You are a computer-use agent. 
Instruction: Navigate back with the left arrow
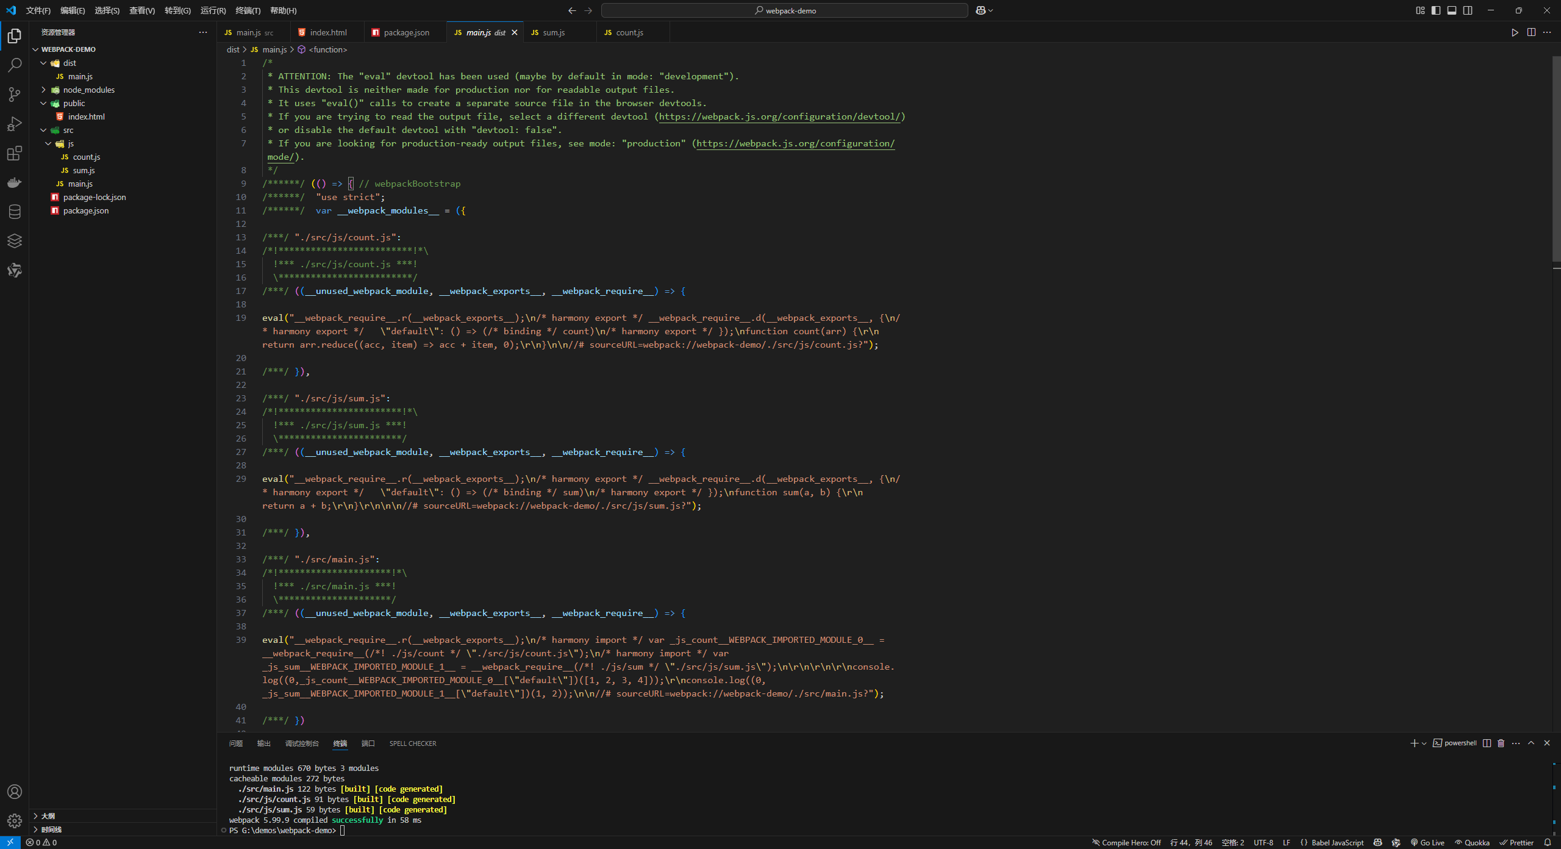tap(571, 10)
